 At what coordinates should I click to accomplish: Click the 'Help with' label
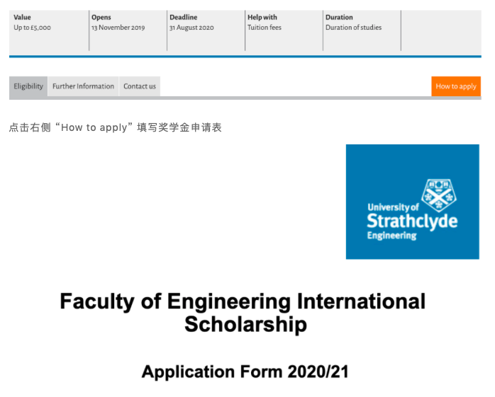(262, 18)
